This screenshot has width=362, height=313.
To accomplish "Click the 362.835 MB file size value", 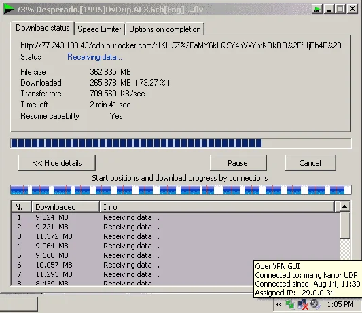I will 110,72.
